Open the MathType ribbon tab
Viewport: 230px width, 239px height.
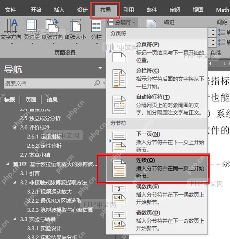[223, 10]
